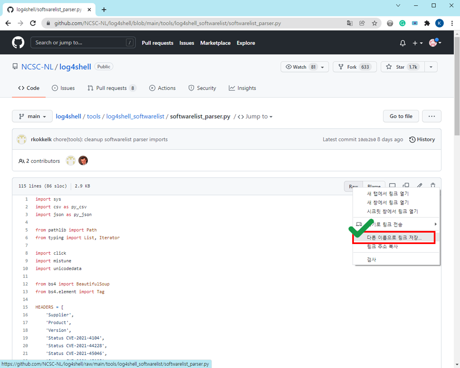460x368 pixels.
Task: Click the rkokkelk committer avatar
Action: click(22, 139)
